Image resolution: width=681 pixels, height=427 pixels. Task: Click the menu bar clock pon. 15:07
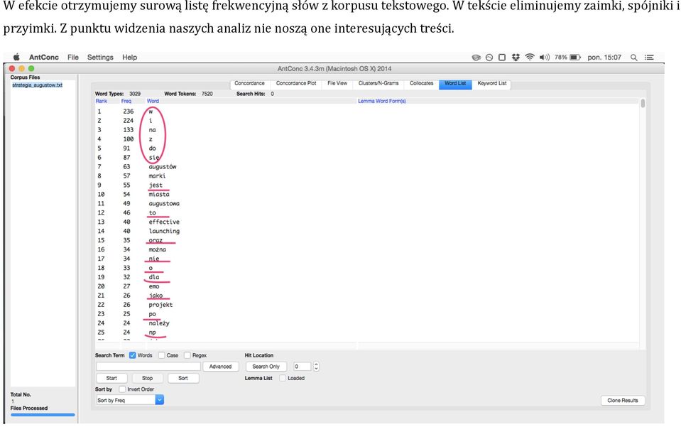point(604,58)
